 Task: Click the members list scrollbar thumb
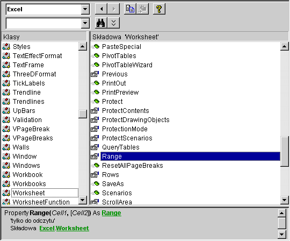click(285, 152)
